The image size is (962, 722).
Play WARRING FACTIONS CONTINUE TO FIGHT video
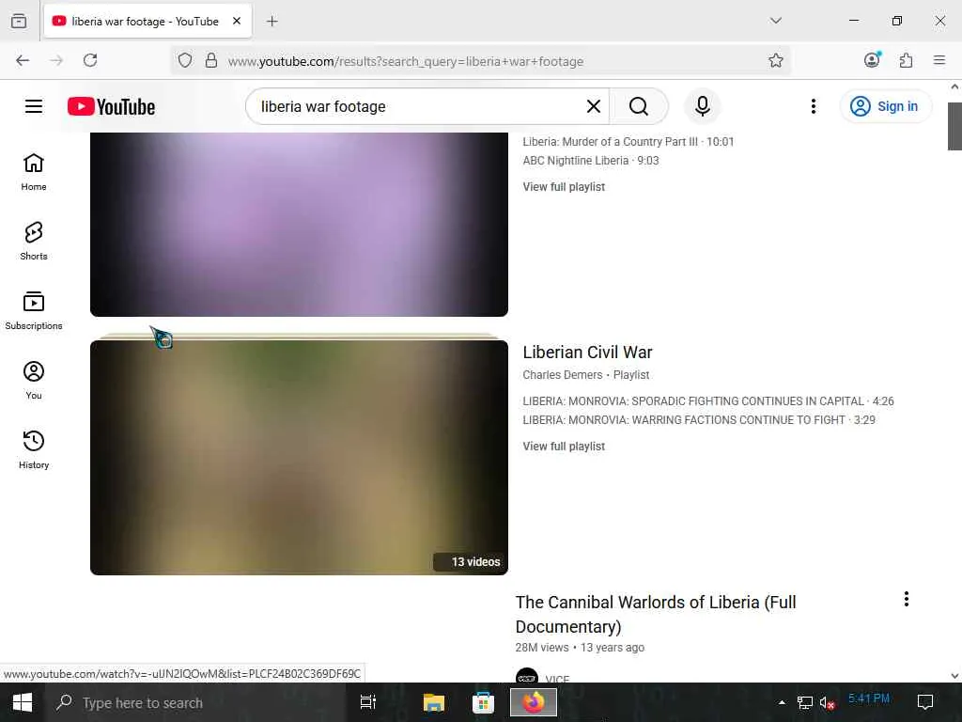(x=699, y=420)
